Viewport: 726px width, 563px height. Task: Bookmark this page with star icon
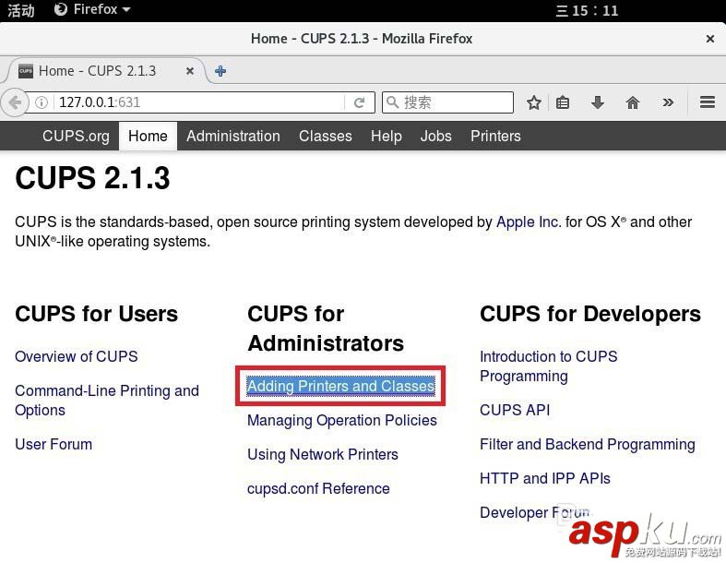point(534,102)
